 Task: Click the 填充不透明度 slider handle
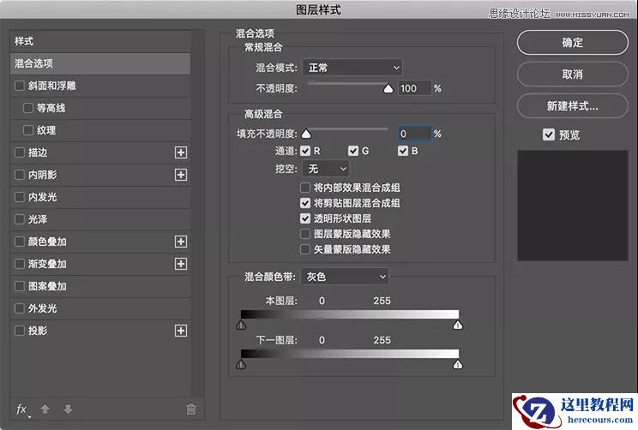306,134
